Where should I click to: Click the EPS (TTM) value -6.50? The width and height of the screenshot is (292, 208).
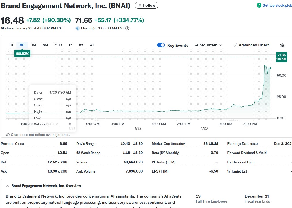(x=214, y=171)
